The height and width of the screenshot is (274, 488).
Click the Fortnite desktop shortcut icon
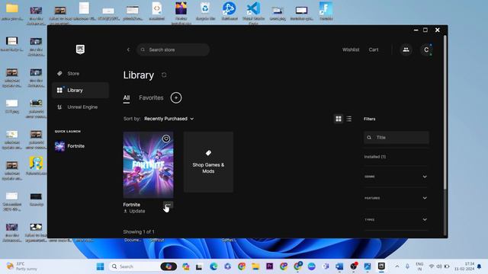[326, 11]
